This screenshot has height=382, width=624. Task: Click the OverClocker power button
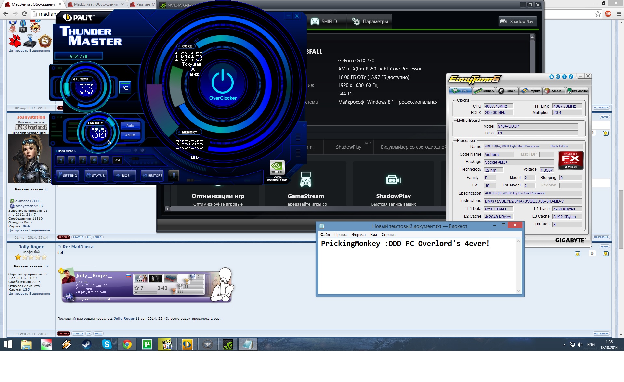tap(223, 83)
